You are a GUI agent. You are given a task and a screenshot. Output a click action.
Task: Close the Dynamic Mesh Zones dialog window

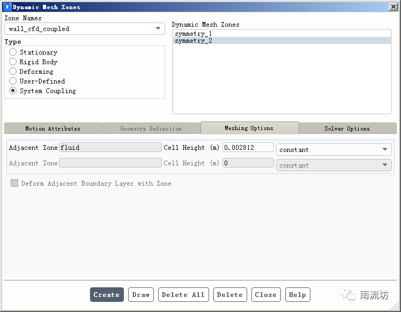click(x=393, y=6)
